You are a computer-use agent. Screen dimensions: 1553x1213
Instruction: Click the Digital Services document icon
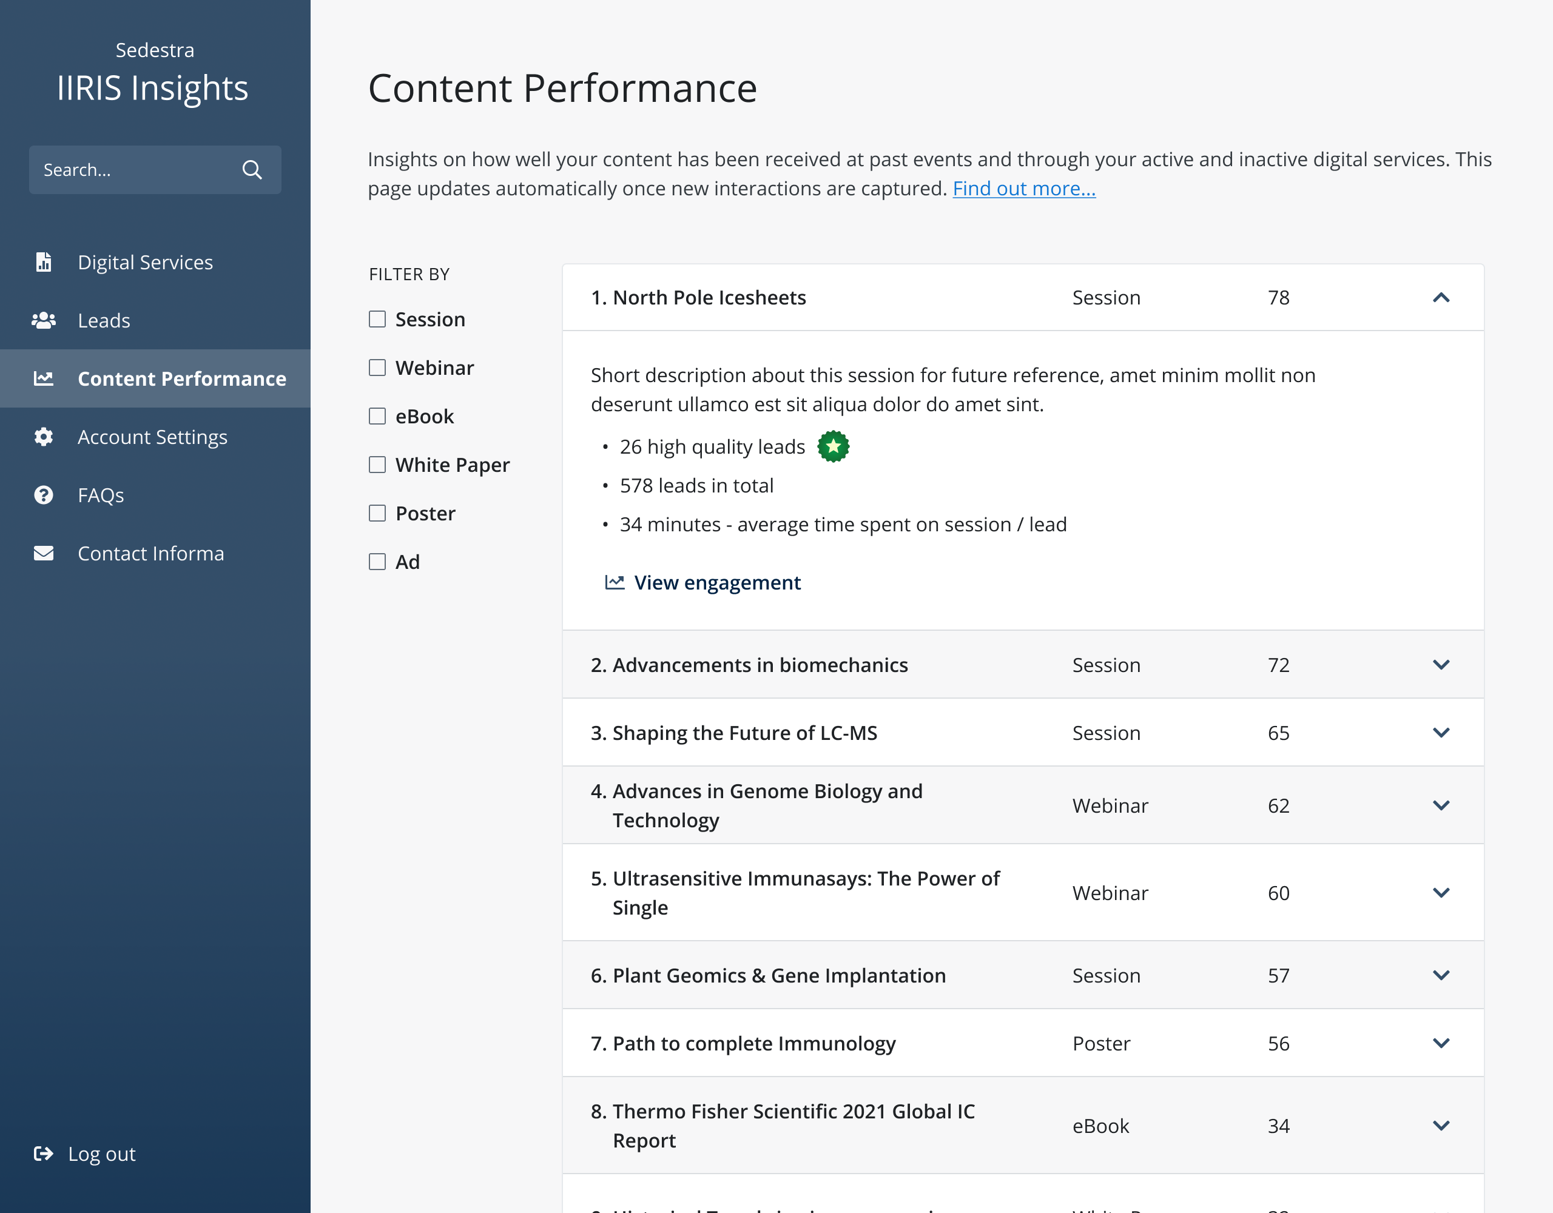(x=44, y=263)
